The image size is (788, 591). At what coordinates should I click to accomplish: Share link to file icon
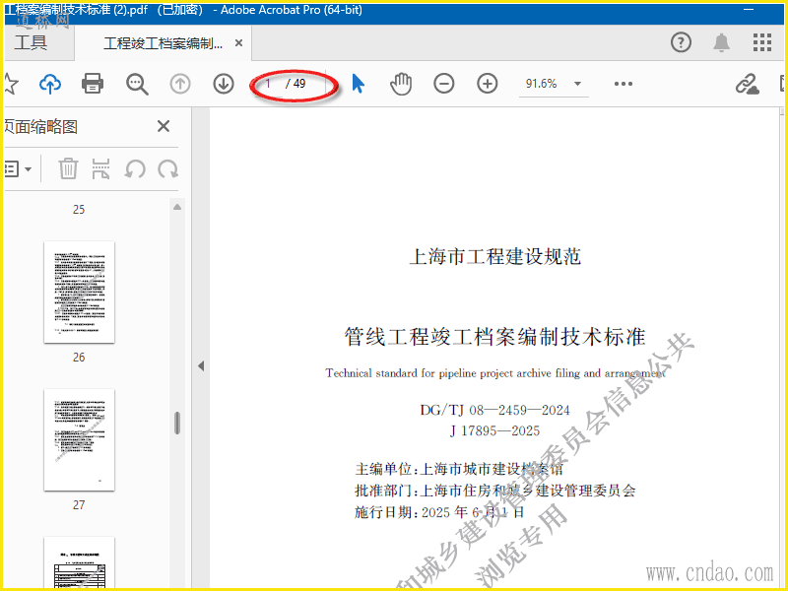click(747, 84)
